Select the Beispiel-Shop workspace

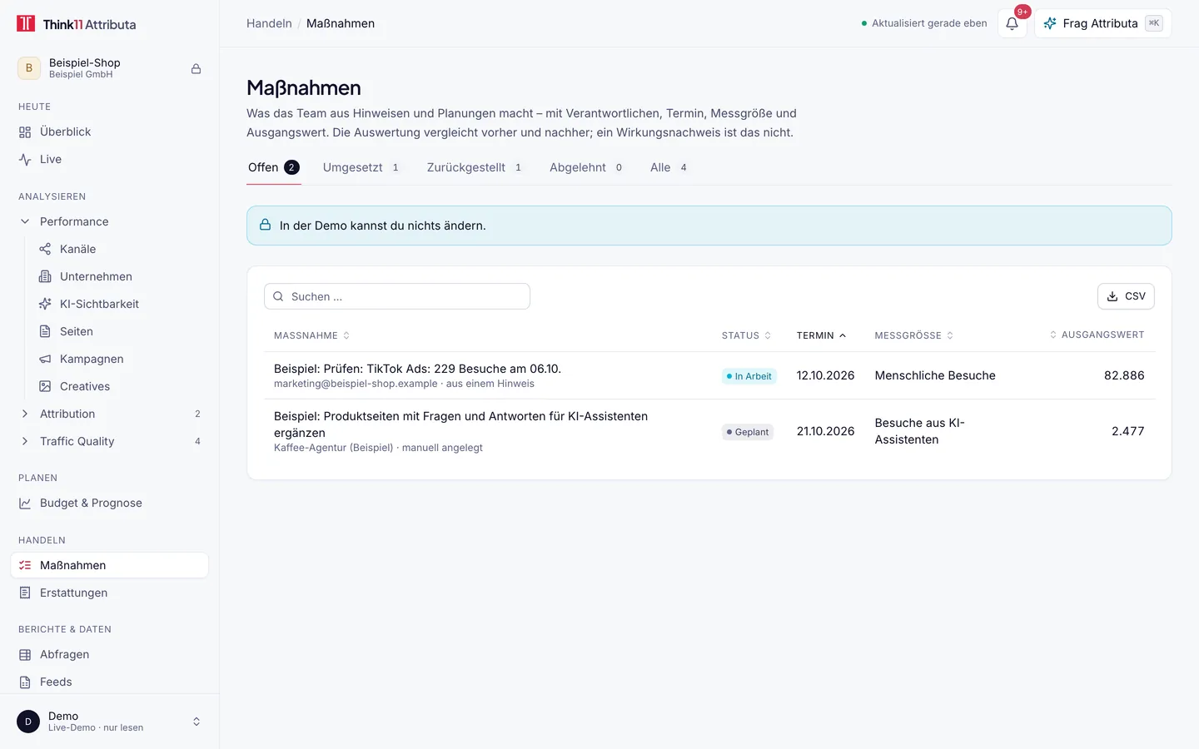(110, 68)
